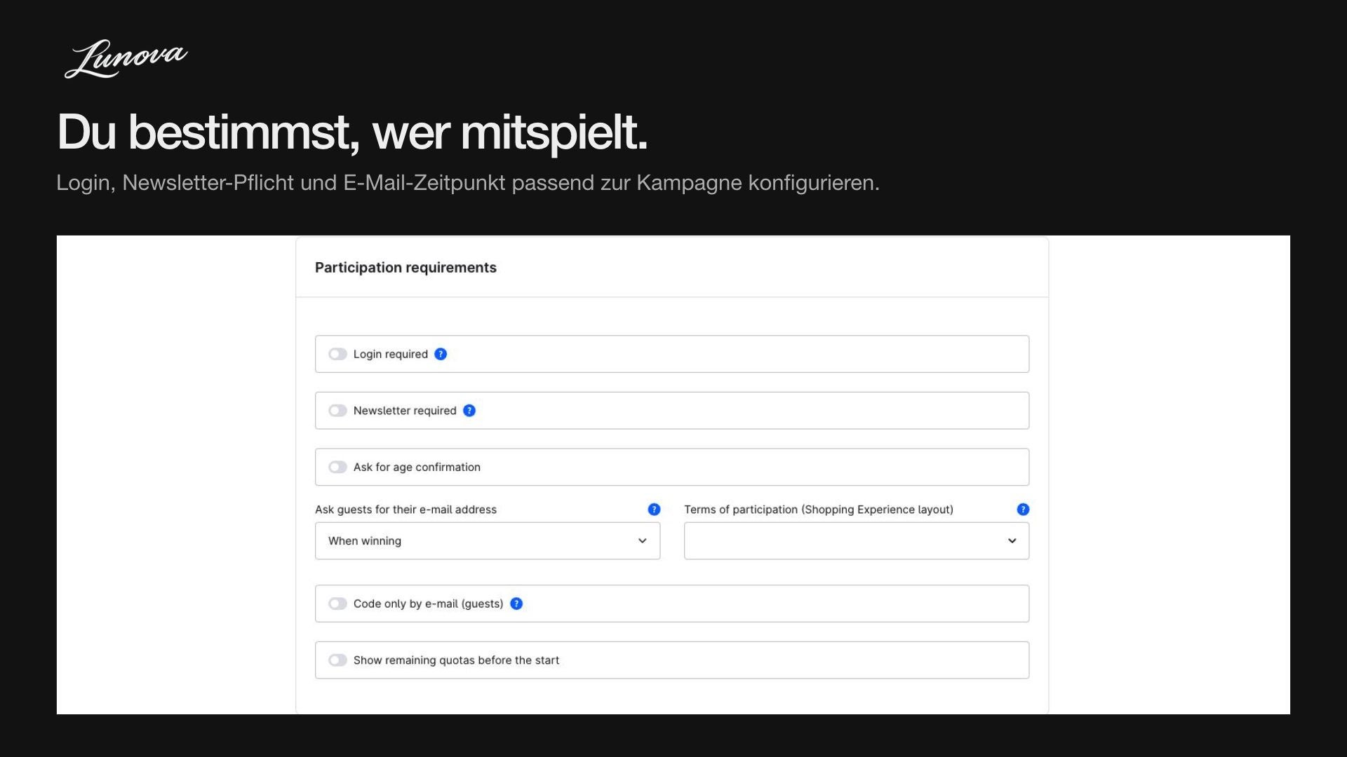Image resolution: width=1347 pixels, height=757 pixels.
Task: Open help for guest e-mail address
Action: 654,510
